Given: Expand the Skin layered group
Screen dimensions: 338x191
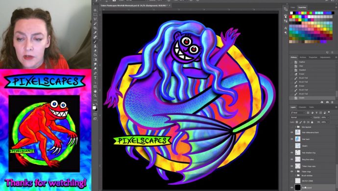Looking at the screenshot, I should coord(295,127).
